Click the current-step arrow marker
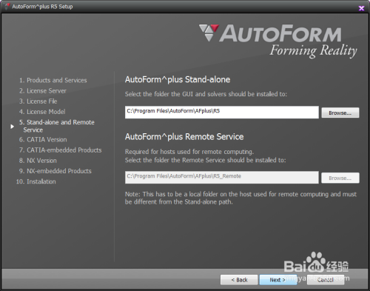 (12, 127)
